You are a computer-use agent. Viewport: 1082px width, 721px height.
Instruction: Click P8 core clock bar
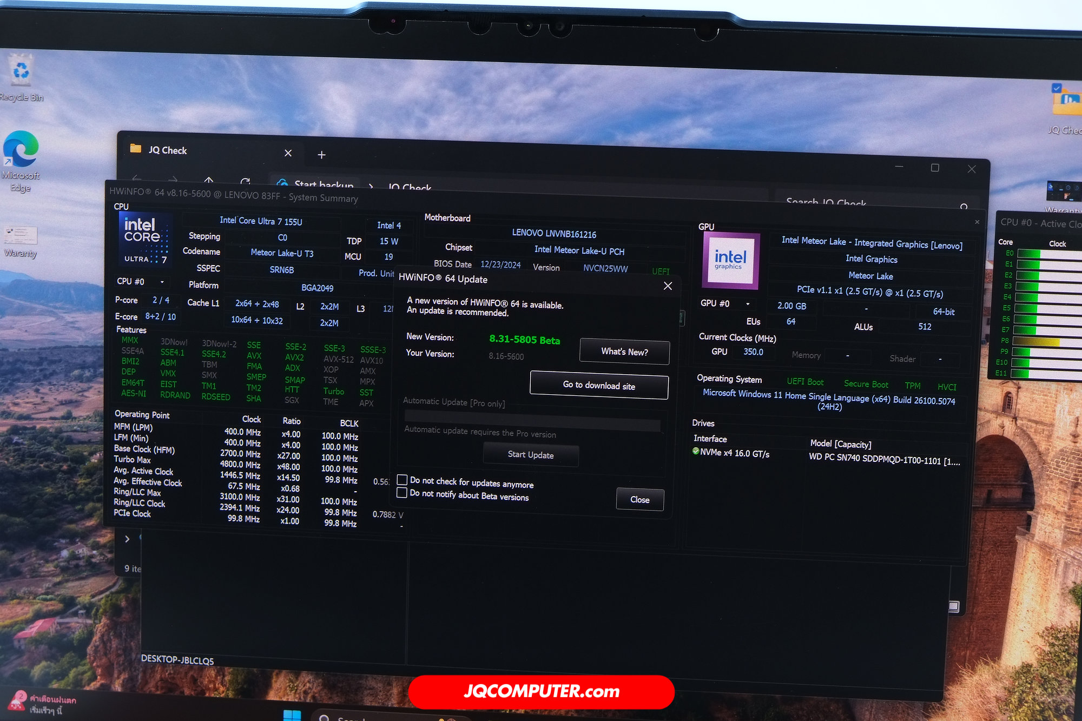click(1046, 341)
